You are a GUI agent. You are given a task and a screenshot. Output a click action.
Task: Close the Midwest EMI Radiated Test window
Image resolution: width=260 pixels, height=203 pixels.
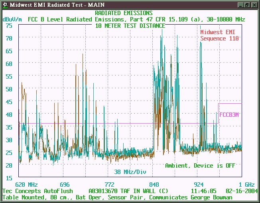point(254,5)
